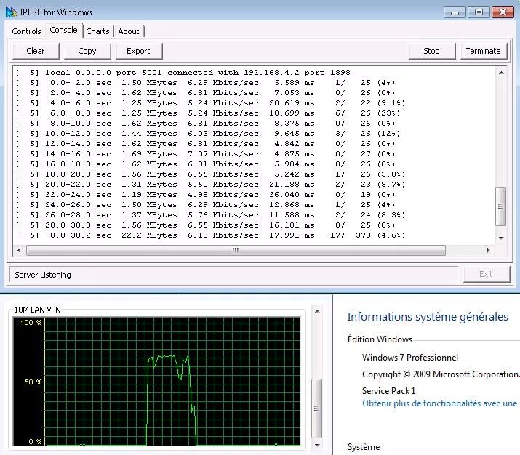Click the 24.0-26.0 sec result row
The height and width of the screenshot is (455, 520).
[x=206, y=205]
